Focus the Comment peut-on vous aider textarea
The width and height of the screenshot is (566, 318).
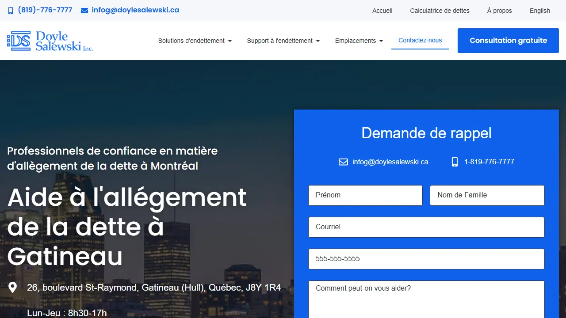(426, 299)
